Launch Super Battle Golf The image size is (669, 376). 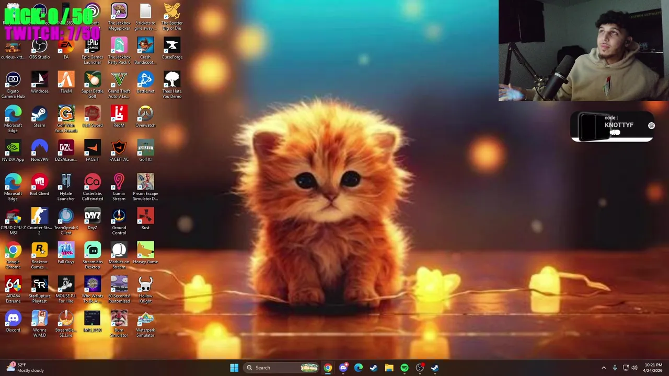click(x=93, y=85)
